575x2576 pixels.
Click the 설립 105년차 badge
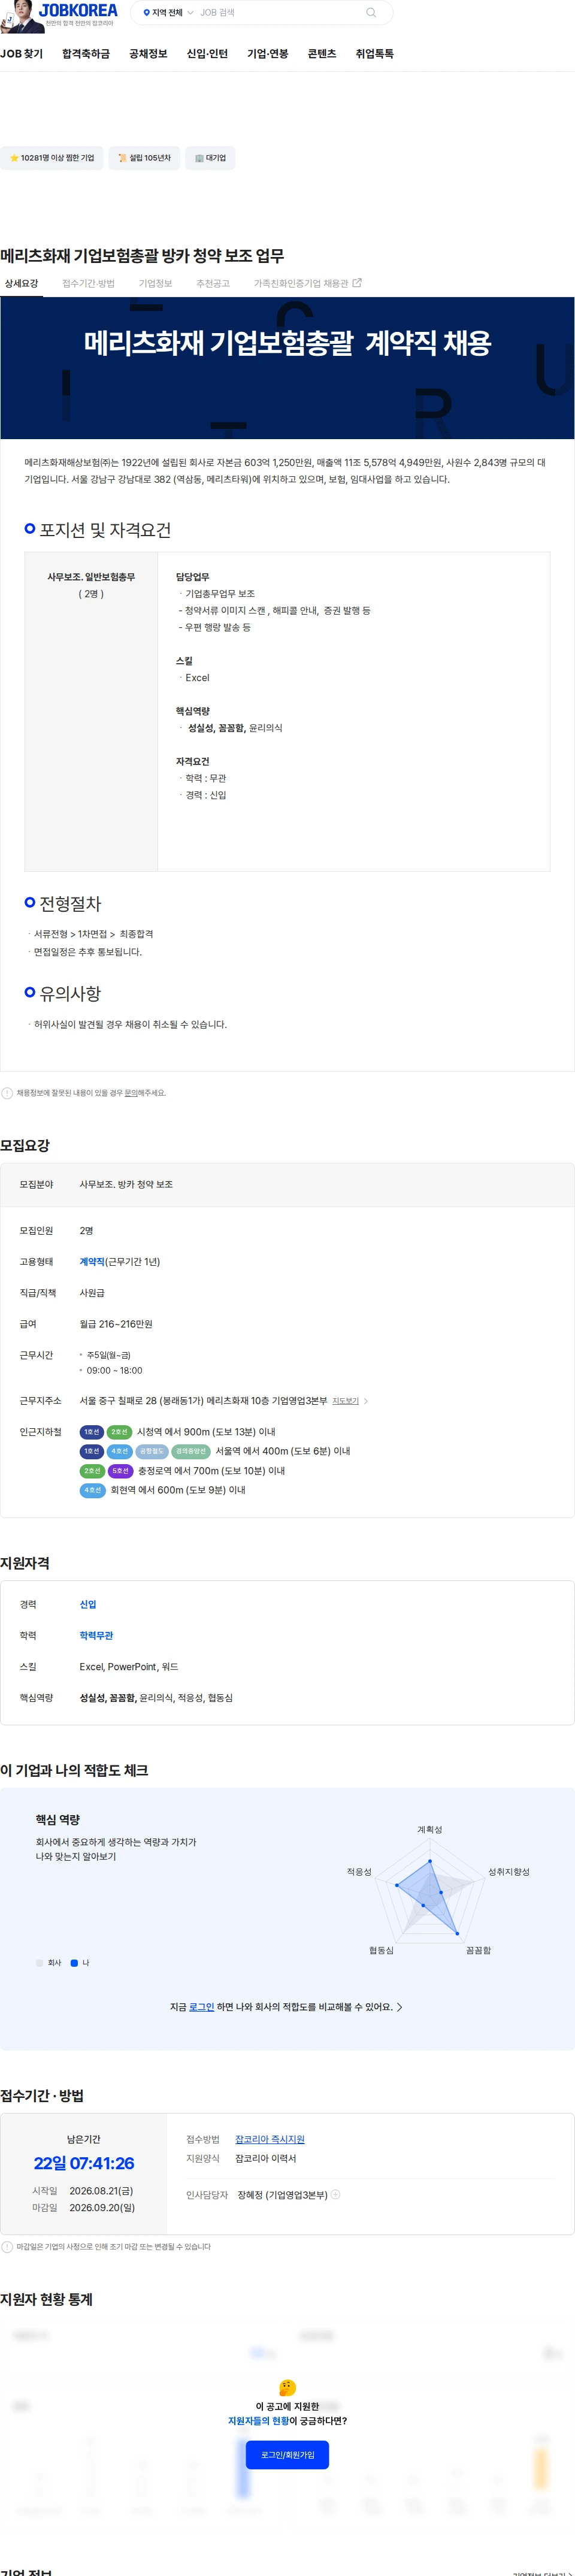144,158
